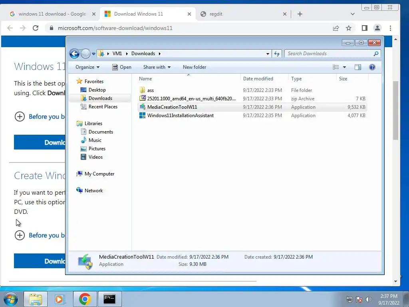
Task: Create a New folder
Action: click(x=195, y=67)
